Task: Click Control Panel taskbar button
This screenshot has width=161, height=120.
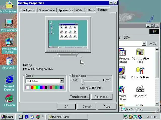Action: click(68, 117)
